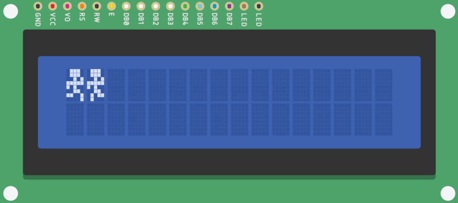Select the blue DB6 pin
Screen dimensions: 458x203
[214, 6]
